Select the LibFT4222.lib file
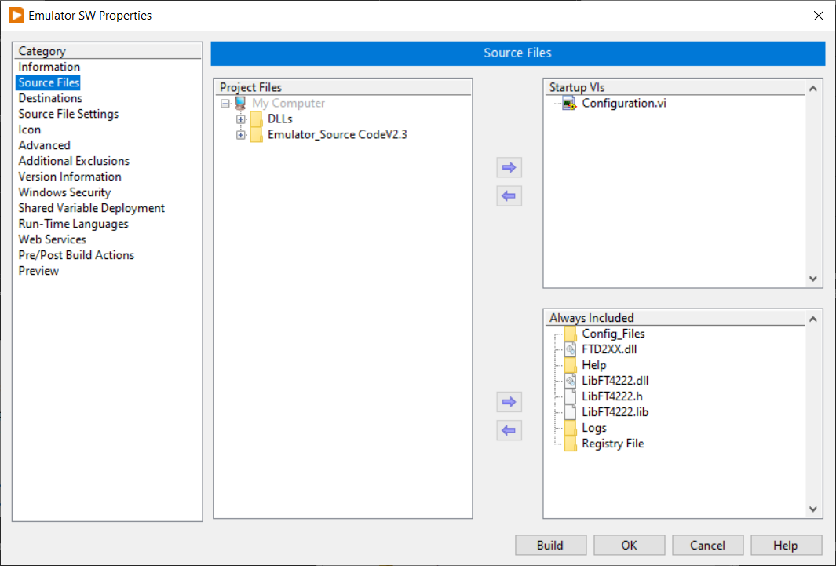The width and height of the screenshot is (836, 566). tap(615, 411)
